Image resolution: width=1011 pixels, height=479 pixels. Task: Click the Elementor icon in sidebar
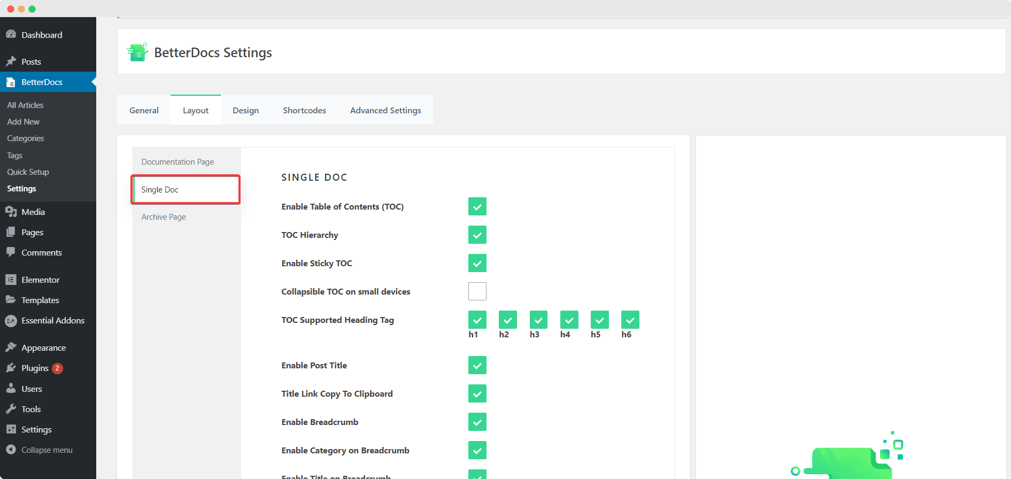11,280
